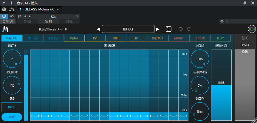The height and width of the screenshot is (123, 257).
Task: Select the WARMTH tab
Action: pos(179,38)
